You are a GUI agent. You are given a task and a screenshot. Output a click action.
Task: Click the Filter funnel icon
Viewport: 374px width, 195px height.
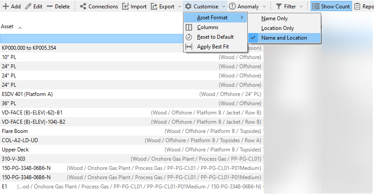279,7
